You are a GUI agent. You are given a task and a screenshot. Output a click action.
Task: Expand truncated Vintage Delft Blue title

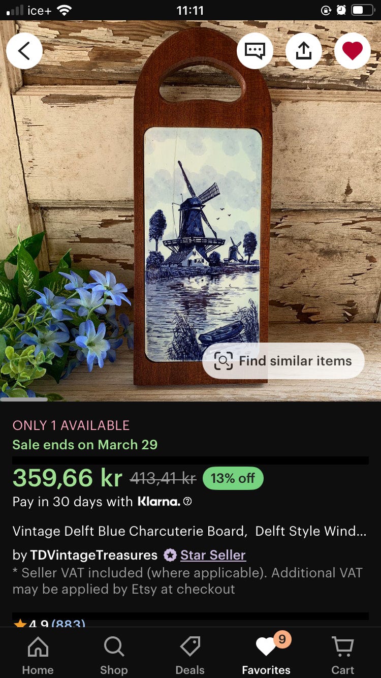(189, 531)
